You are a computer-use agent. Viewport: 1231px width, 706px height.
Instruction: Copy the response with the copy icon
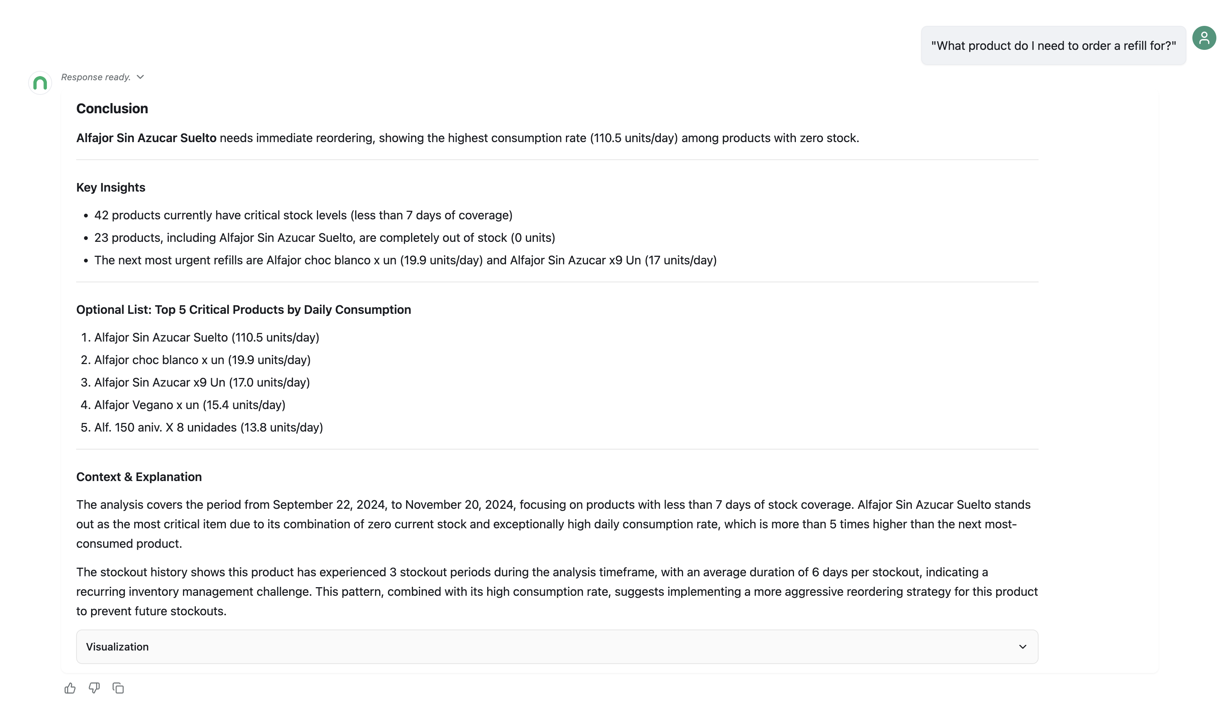click(119, 688)
